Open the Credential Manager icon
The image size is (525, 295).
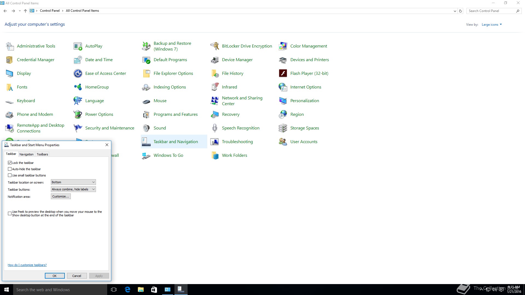(x=10, y=60)
